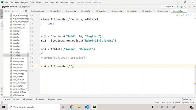This screenshot has height=110, width=196.
Task: Go to next highlighted error arrow
Action: coord(194,15)
